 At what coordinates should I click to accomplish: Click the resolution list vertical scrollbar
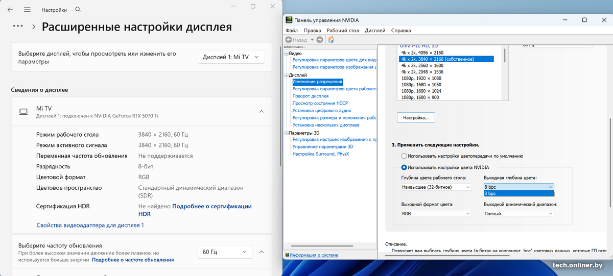pyautogui.click(x=505, y=55)
